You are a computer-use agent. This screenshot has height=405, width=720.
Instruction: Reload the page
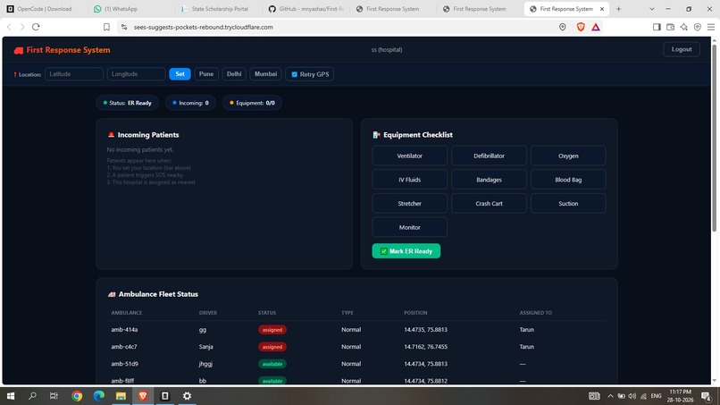click(36, 27)
